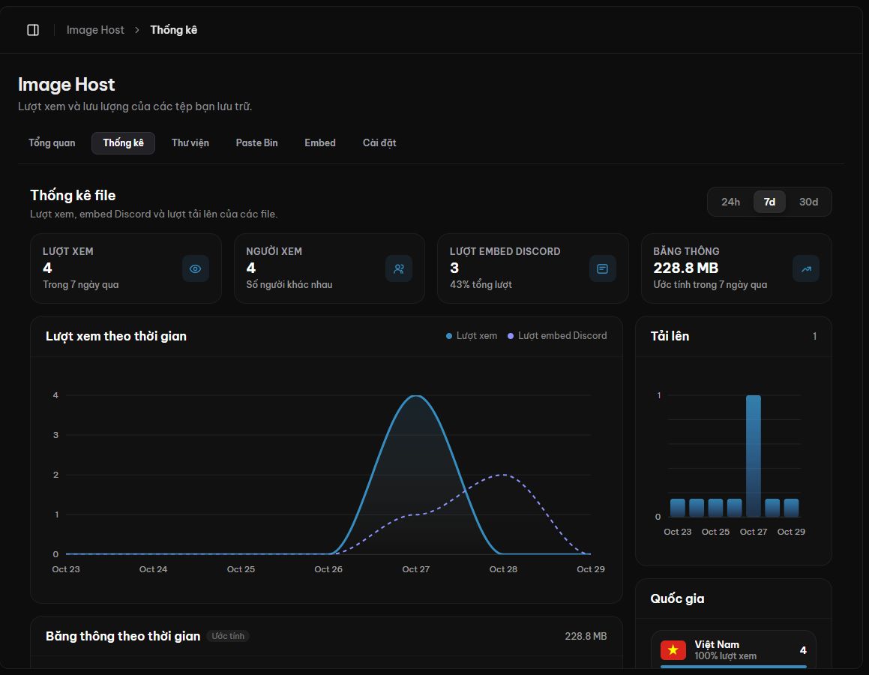Screen dimensions: 869x675
Task: Click the 'Số người khác nhau' text
Action: click(289, 285)
